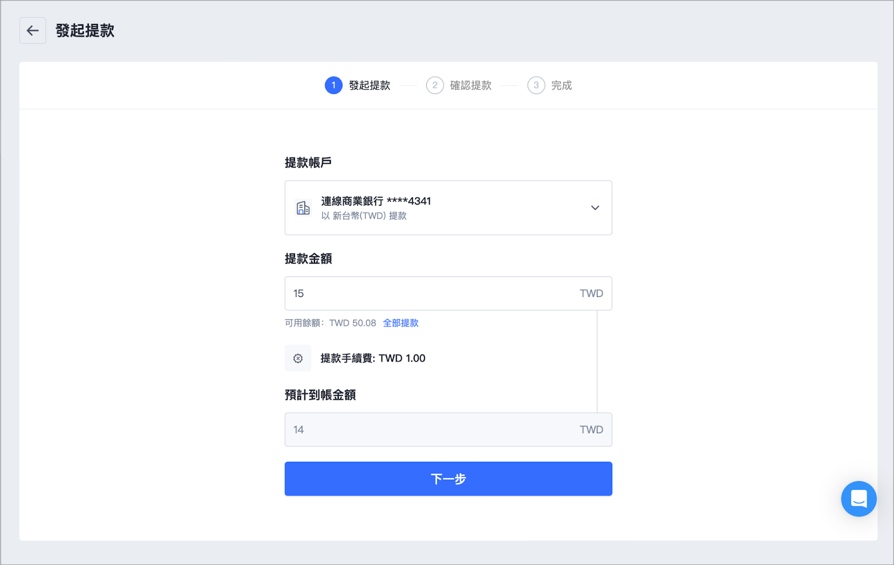Click the 發起提款 page title
The height and width of the screenshot is (565, 894).
click(85, 31)
